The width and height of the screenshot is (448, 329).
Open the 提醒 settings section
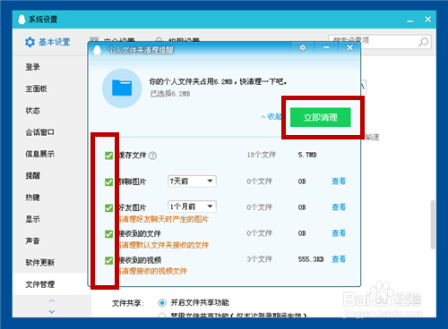[32, 175]
